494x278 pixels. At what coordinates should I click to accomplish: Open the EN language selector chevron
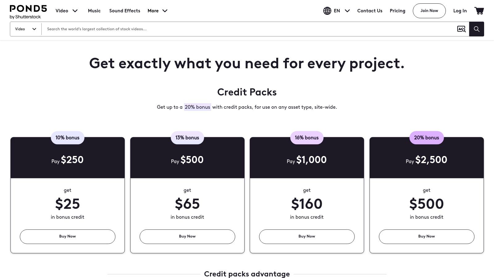click(x=347, y=11)
